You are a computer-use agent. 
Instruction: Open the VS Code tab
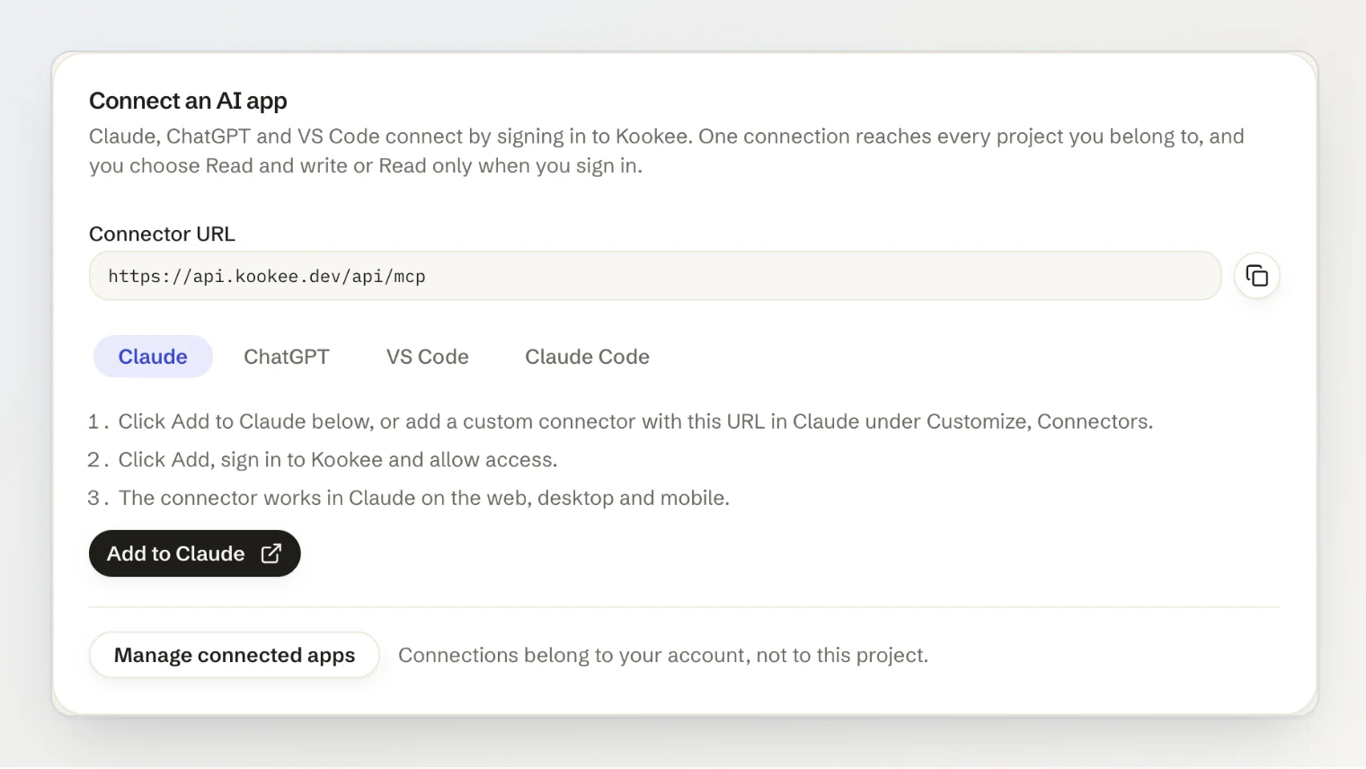click(x=428, y=357)
